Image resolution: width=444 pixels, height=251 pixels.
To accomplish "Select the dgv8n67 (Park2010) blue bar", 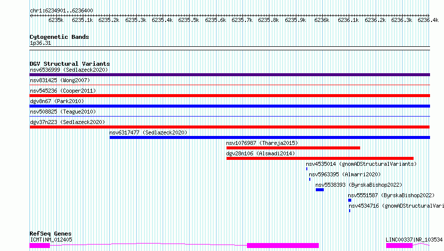I will (x=229, y=106).
